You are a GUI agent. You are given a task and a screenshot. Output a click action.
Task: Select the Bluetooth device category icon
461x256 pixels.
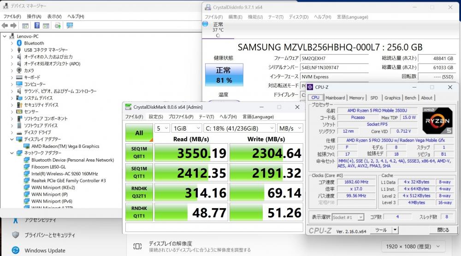point(19,43)
